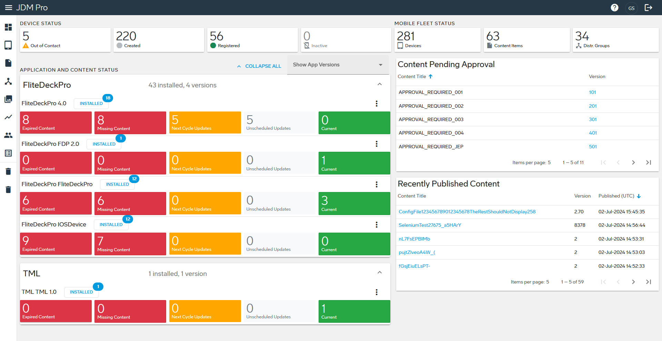Open the ConfigFile123456789012345678 content link
Image resolution: width=662 pixels, height=341 pixels.
tap(467, 212)
